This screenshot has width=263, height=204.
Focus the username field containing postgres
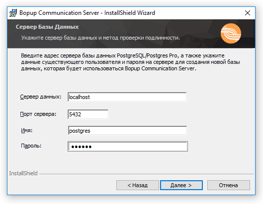127,131
